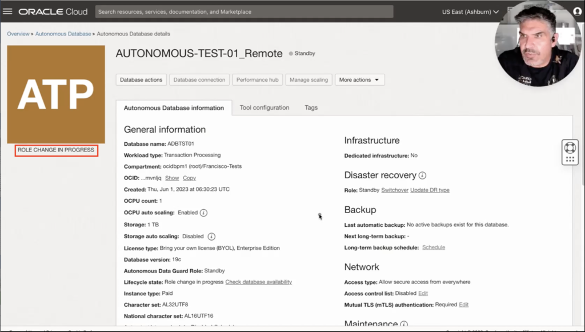The height and width of the screenshot is (332, 585).
Task: Copy the database OCID
Action: [x=189, y=178]
